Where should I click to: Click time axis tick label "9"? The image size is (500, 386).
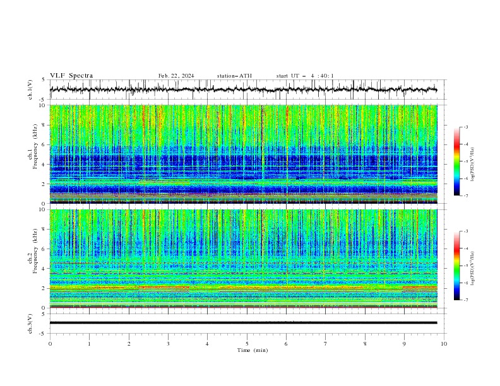(404, 344)
